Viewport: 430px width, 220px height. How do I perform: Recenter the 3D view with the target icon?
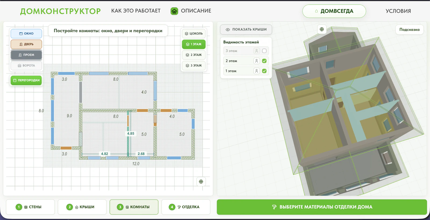(x=322, y=29)
